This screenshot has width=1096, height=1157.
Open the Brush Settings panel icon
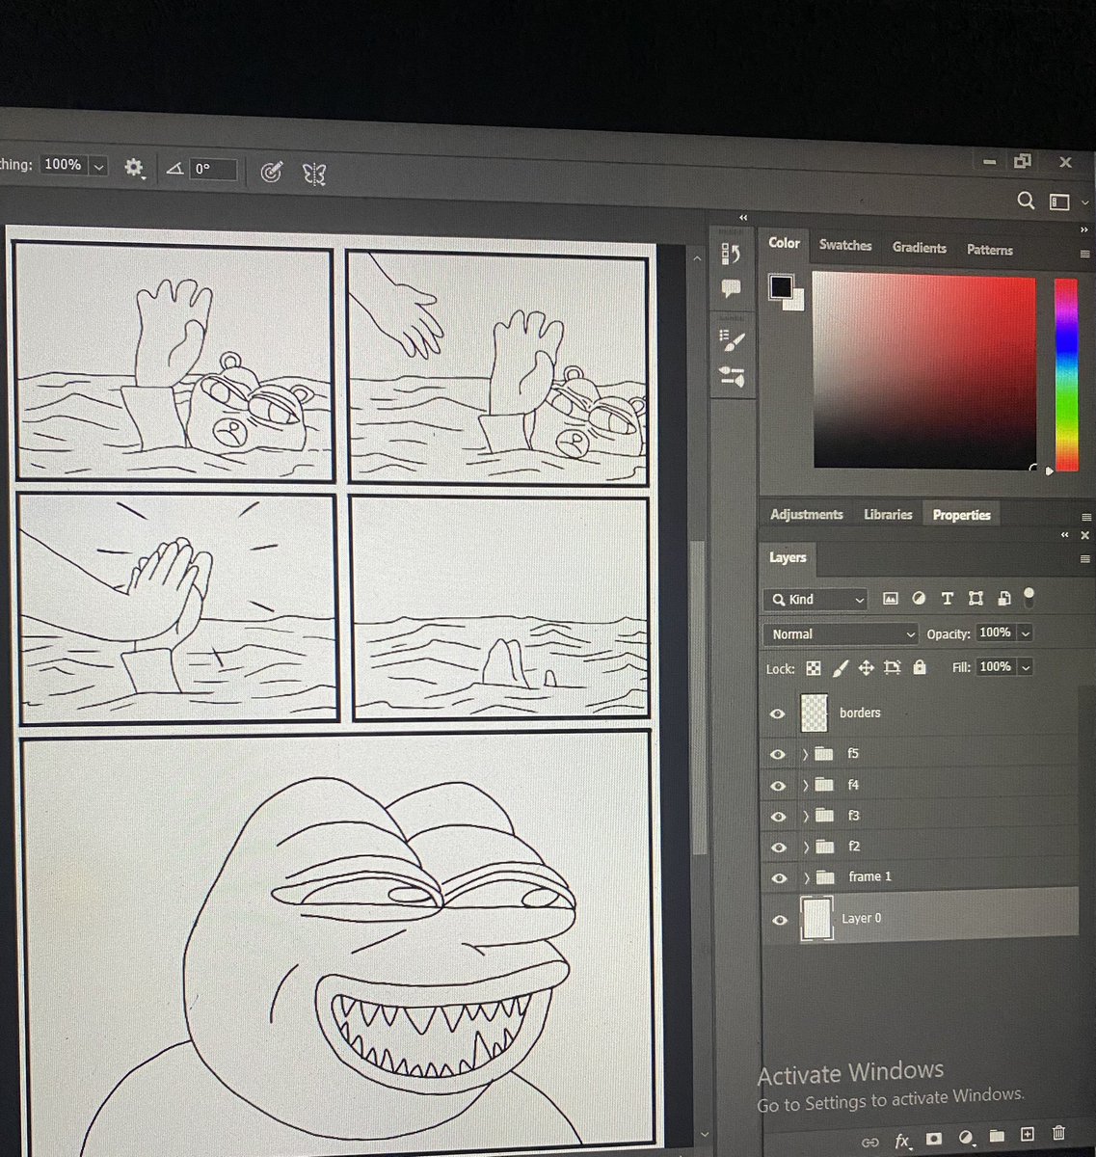732,340
